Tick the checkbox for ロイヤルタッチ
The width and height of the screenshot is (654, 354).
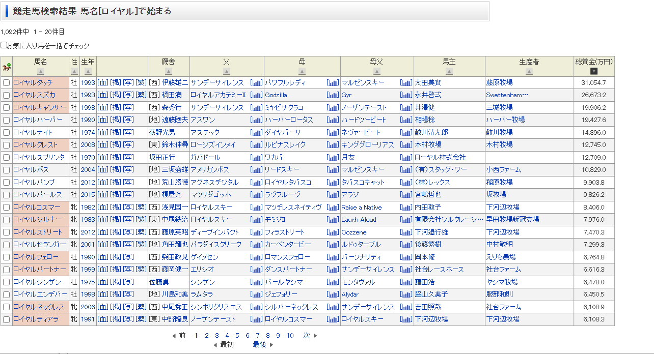pos(7,83)
